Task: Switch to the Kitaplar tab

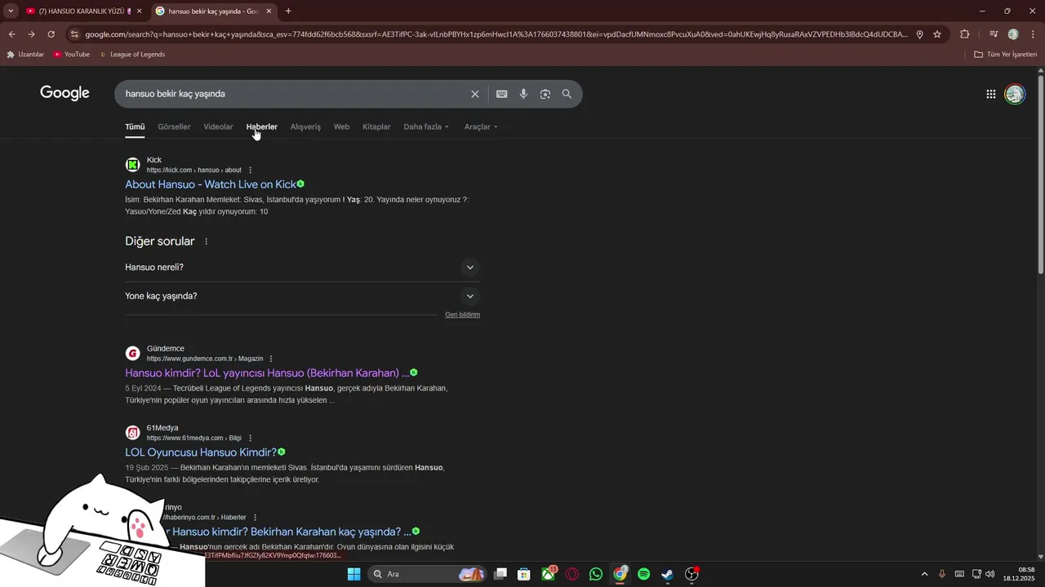Action: (x=376, y=127)
